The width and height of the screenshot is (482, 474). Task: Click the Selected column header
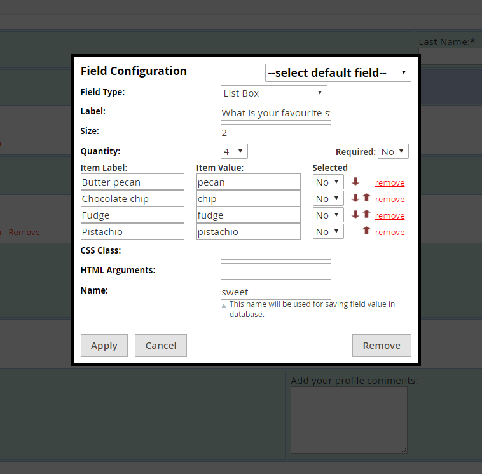click(330, 168)
